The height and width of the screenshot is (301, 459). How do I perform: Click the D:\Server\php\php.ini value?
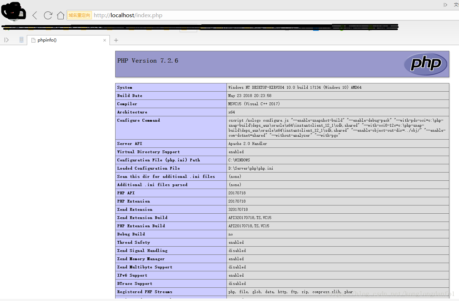pyautogui.click(x=251, y=168)
